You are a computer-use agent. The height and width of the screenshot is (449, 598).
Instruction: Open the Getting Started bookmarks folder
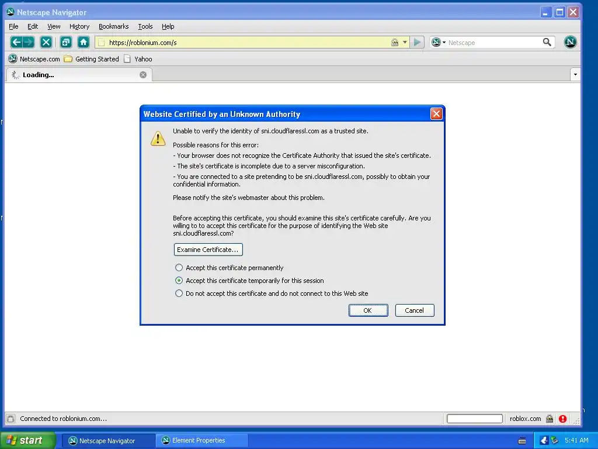point(92,59)
